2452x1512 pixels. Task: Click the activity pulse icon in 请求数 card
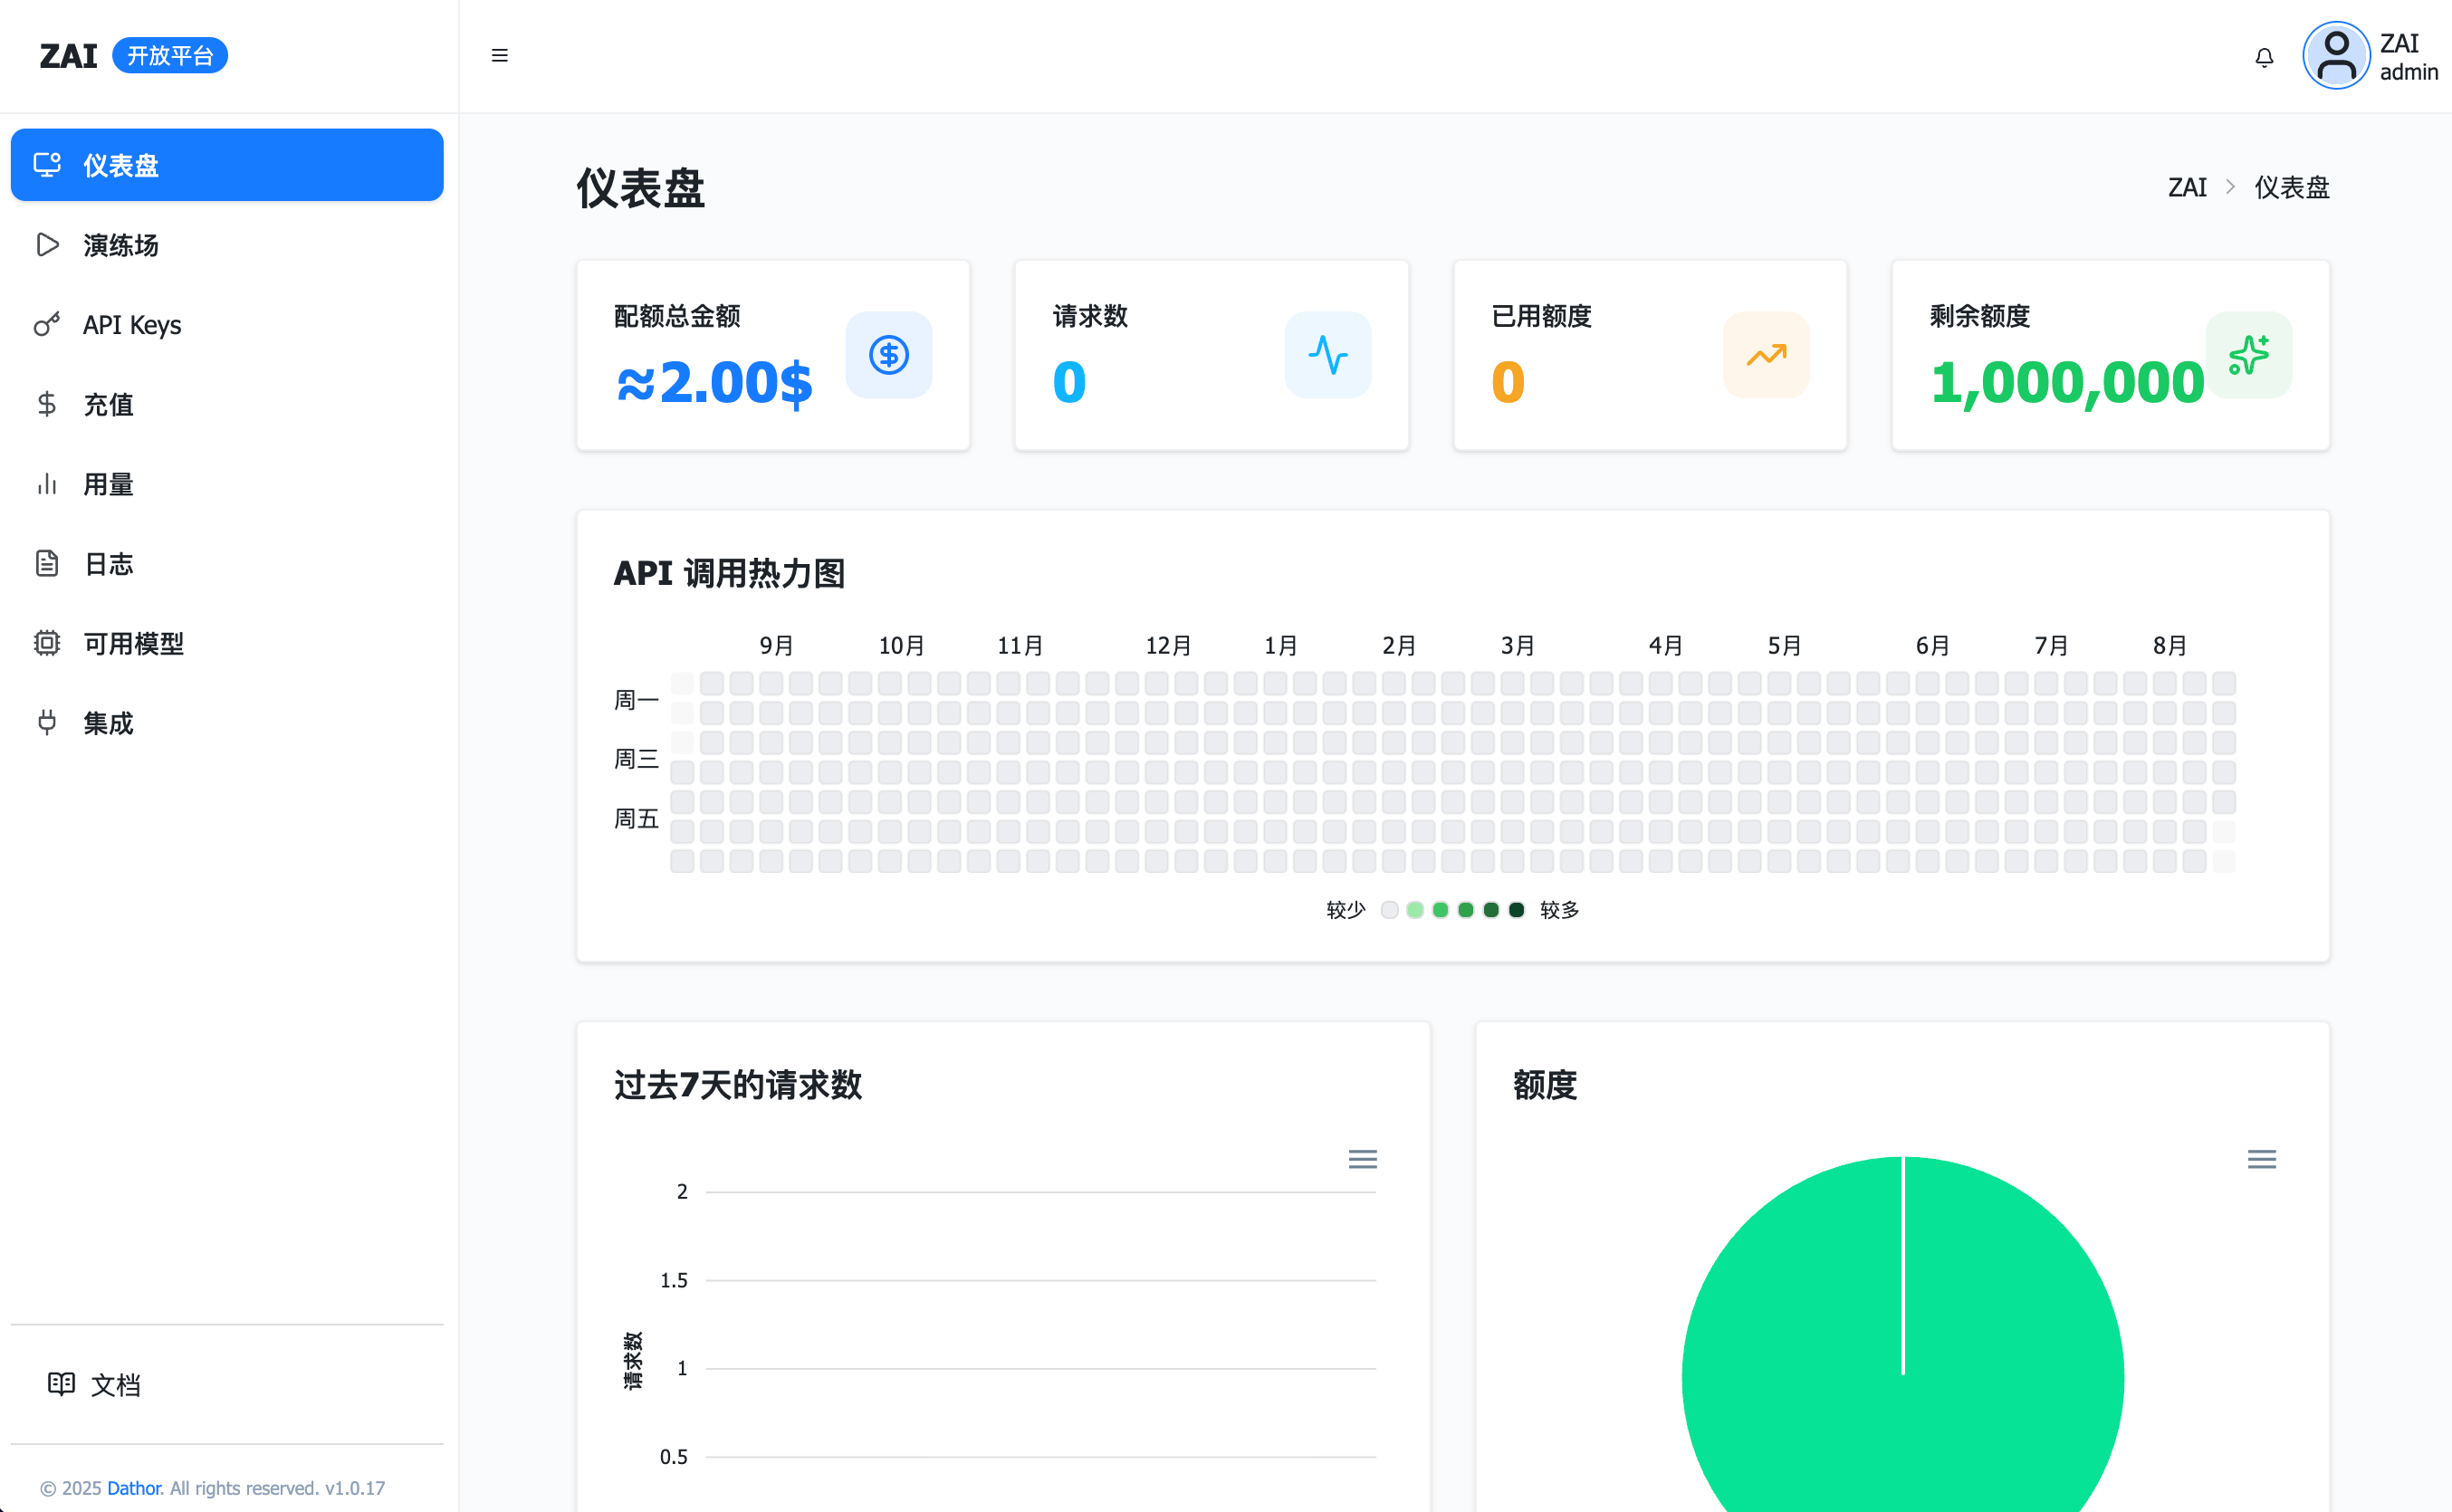1327,355
